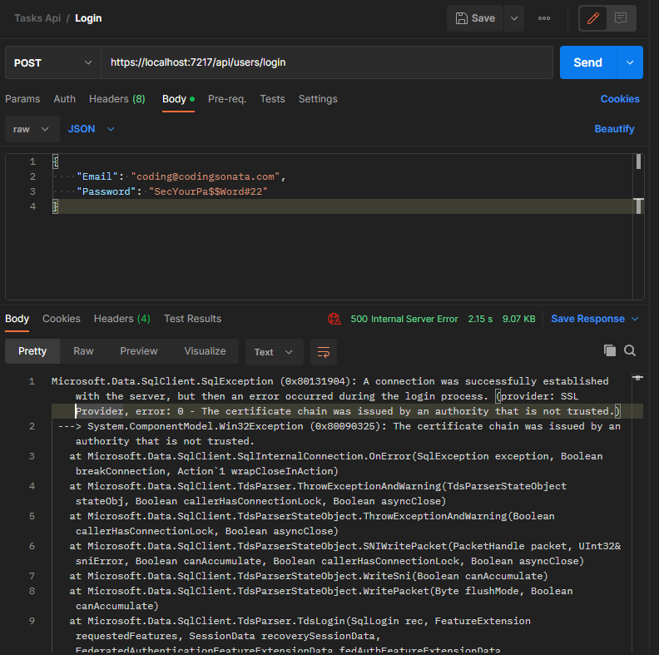Select the Preview response view

138,351
